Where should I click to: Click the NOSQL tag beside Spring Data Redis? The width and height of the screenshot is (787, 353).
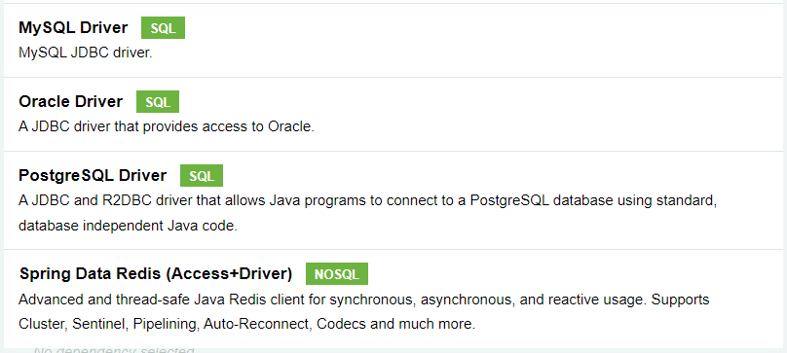click(337, 274)
